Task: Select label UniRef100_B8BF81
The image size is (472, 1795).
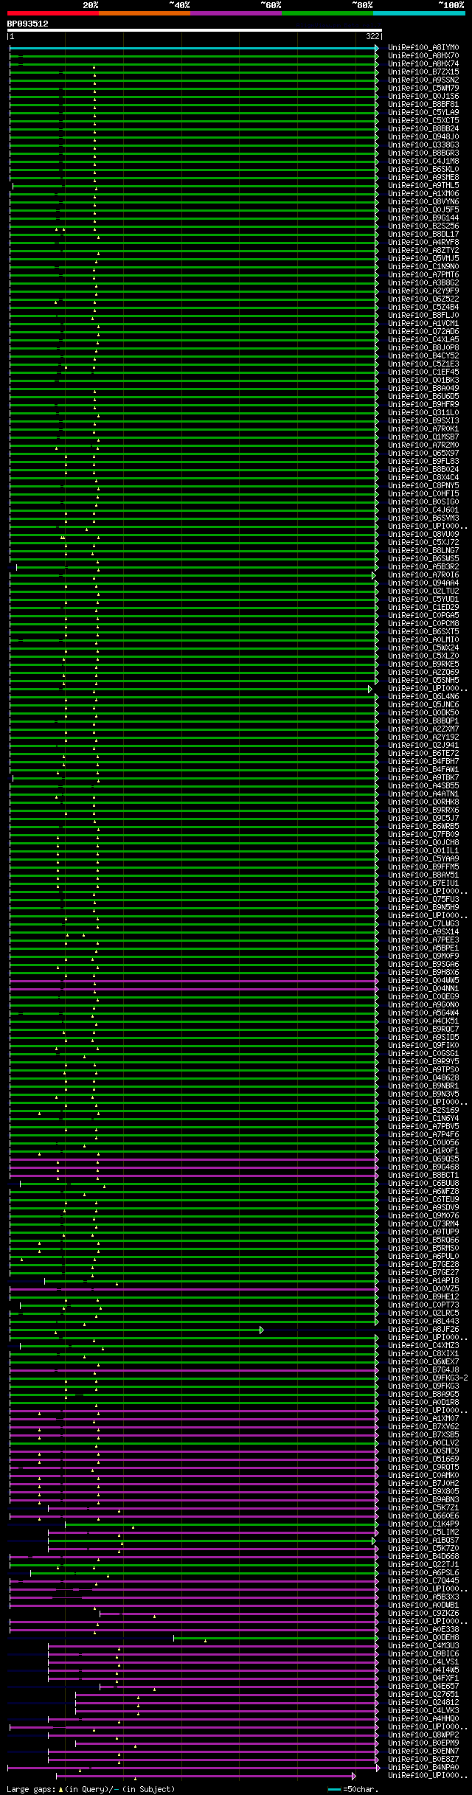Action: click(423, 105)
